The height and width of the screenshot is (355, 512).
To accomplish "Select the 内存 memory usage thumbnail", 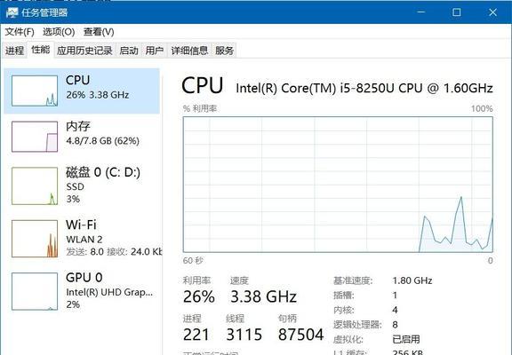I will 35,137.
